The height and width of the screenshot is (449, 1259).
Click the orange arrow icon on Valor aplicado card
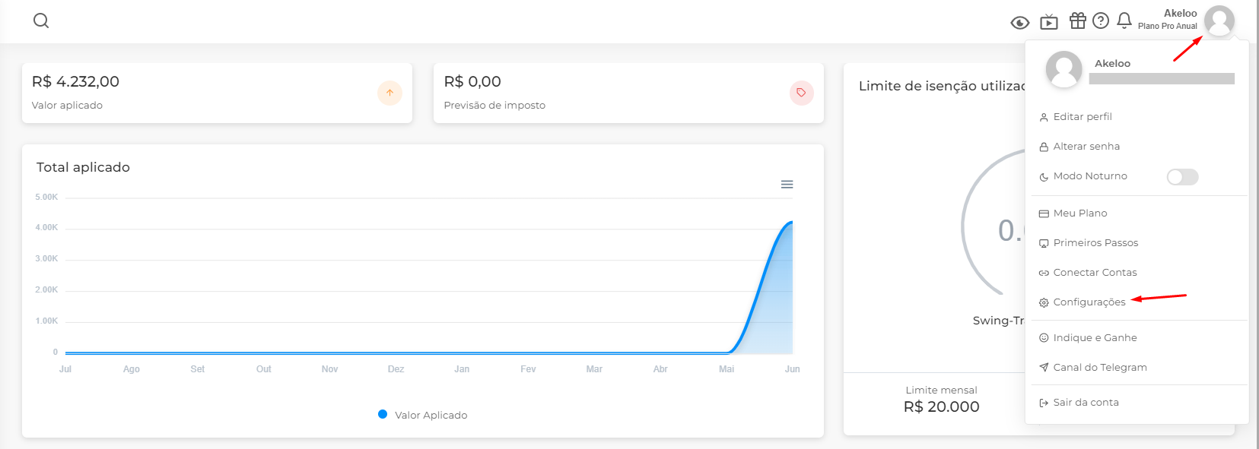coord(389,93)
